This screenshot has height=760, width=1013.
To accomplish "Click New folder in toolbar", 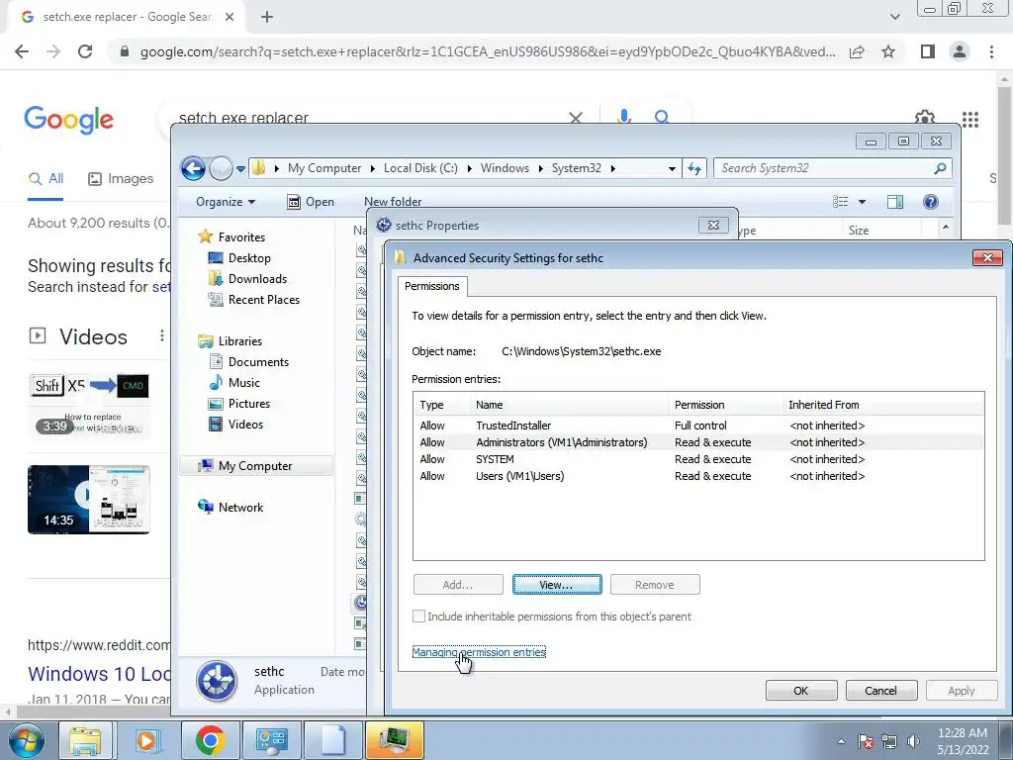I will (x=393, y=202).
